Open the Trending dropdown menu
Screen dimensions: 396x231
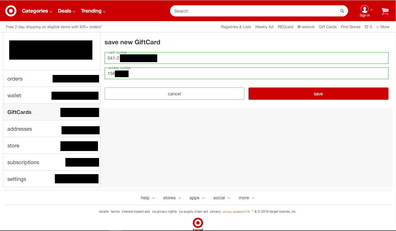click(93, 11)
